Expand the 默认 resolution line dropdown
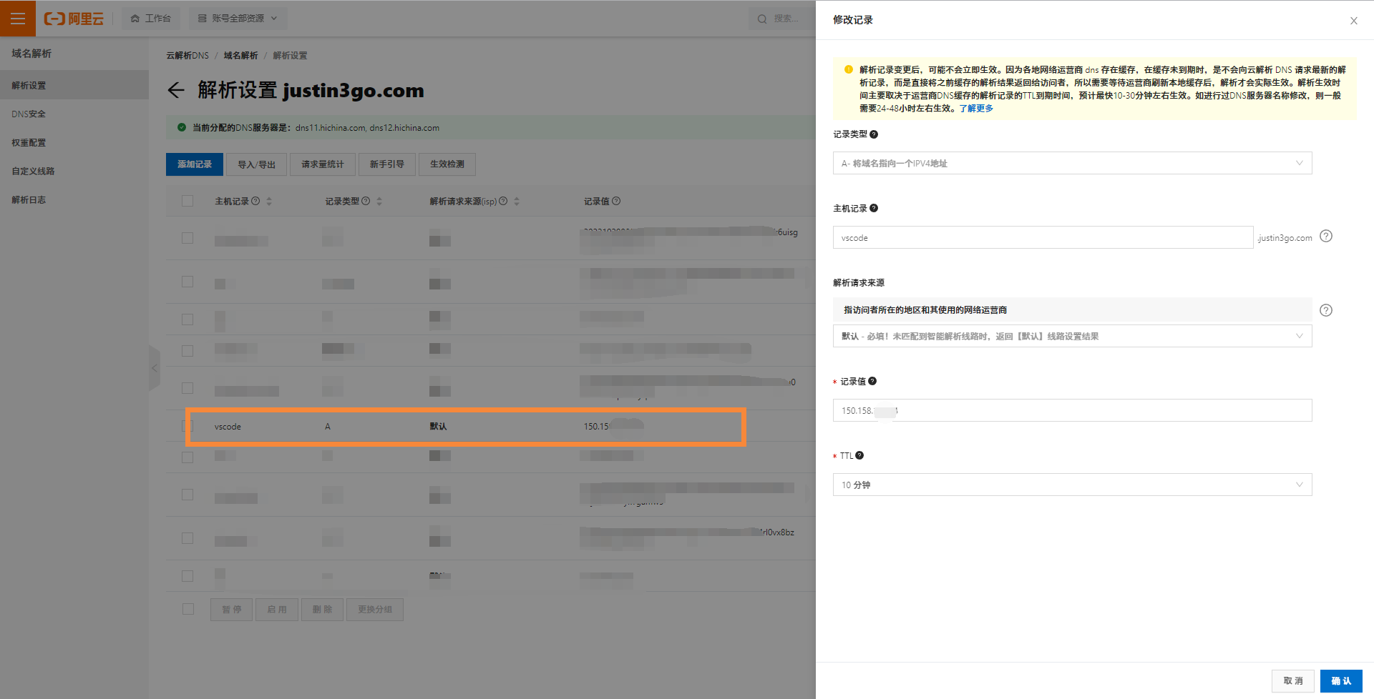 (x=1071, y=336)
